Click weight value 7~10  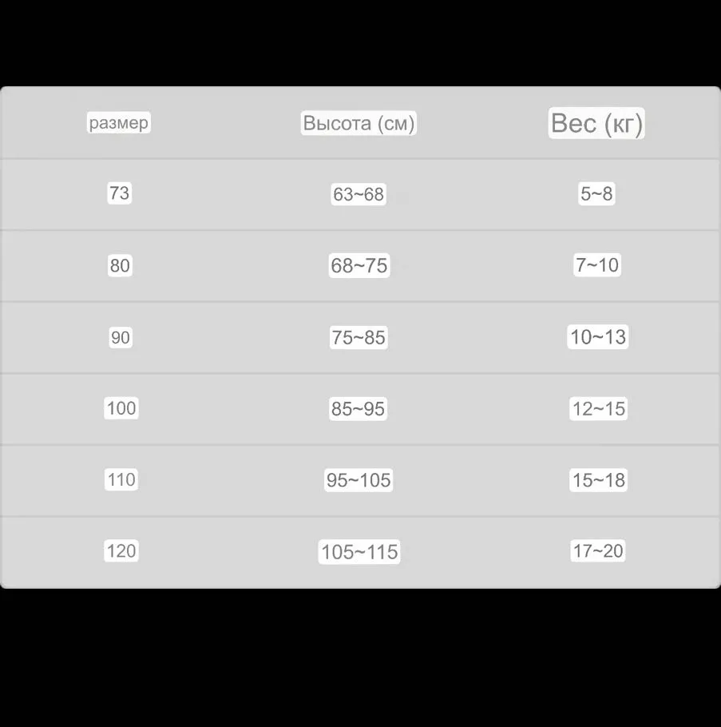597,265
